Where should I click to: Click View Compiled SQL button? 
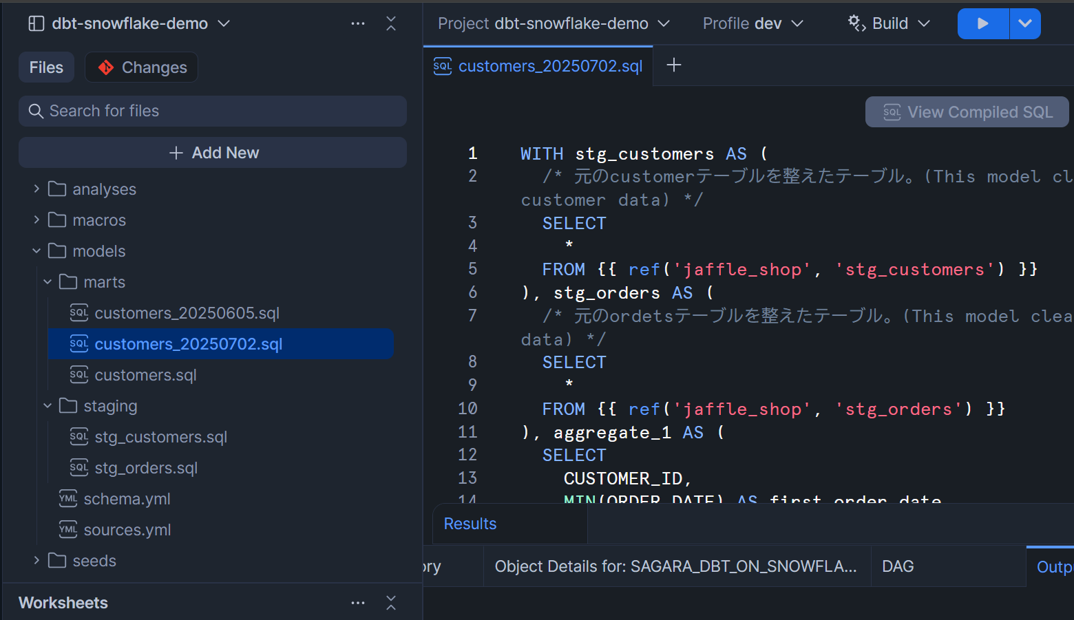point(967,112)
